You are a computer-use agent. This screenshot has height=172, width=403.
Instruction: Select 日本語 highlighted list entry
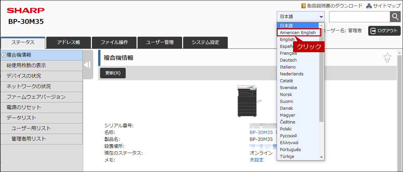tap(298, 26)
